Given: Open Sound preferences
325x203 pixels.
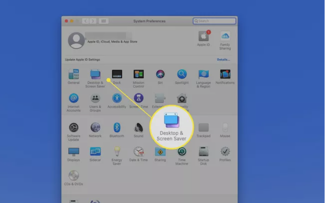Looking at the screenshot, I should pyautogui.click(x=138, y=130).
